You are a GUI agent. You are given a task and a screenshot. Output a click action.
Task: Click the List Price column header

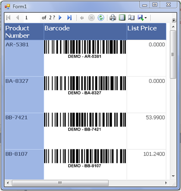pyautogui.click(x=146, y=32)
